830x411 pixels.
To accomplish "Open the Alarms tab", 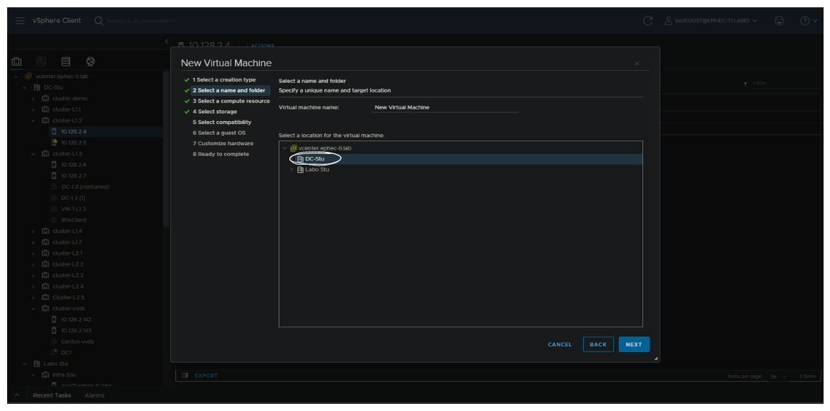I will tap(95, 395).
